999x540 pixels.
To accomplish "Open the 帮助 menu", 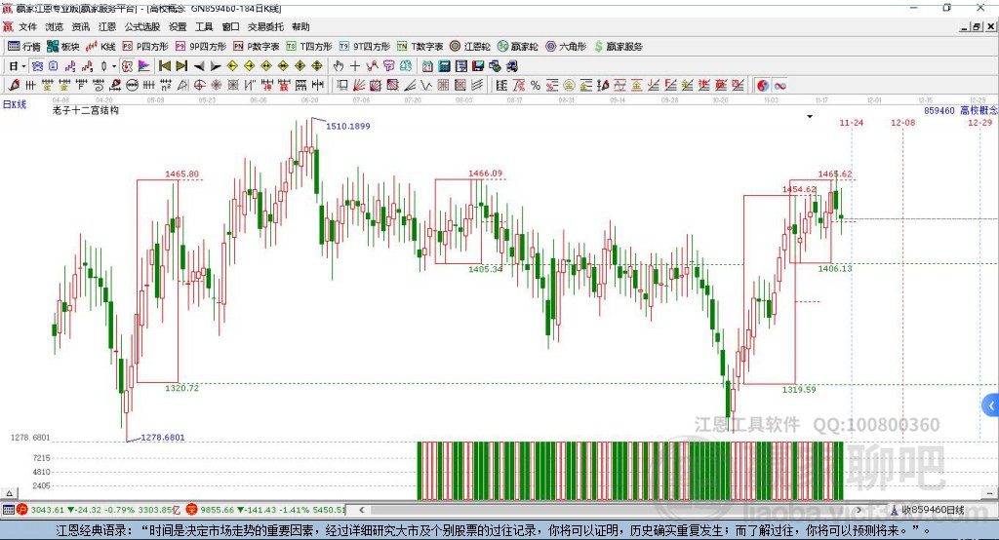I will pos(300,26).
